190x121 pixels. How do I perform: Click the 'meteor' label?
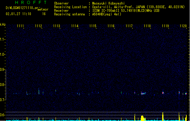pos(43,9)
